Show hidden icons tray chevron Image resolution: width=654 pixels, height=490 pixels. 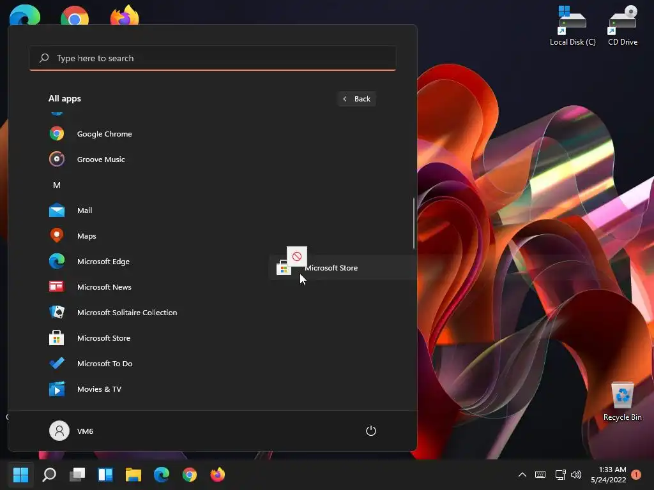[x=522, y=475]
